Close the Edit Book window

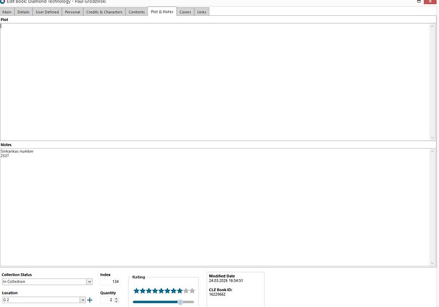tap(430, 1)
